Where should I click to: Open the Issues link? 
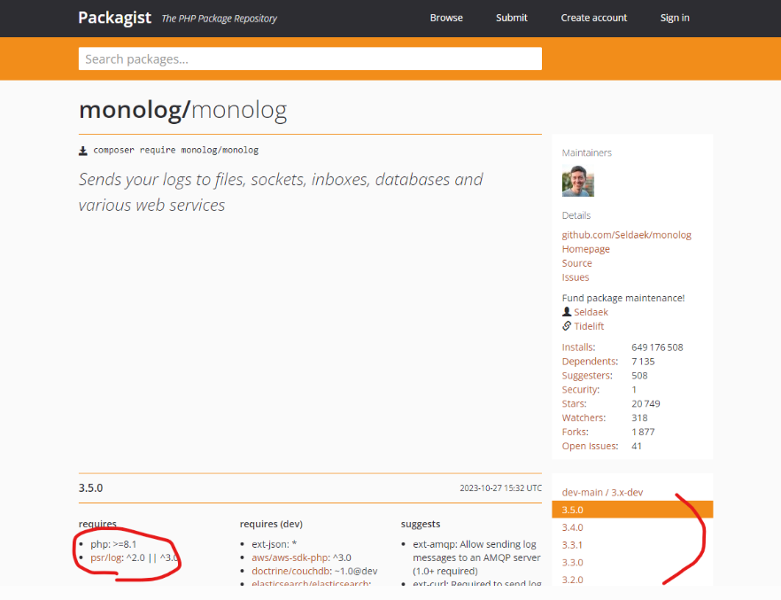pos(576,277)
